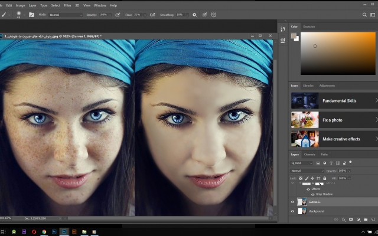This screenshot has width=378, height=236.
Task: Switch to the Adjustments tab
Action: click(327, 86)
